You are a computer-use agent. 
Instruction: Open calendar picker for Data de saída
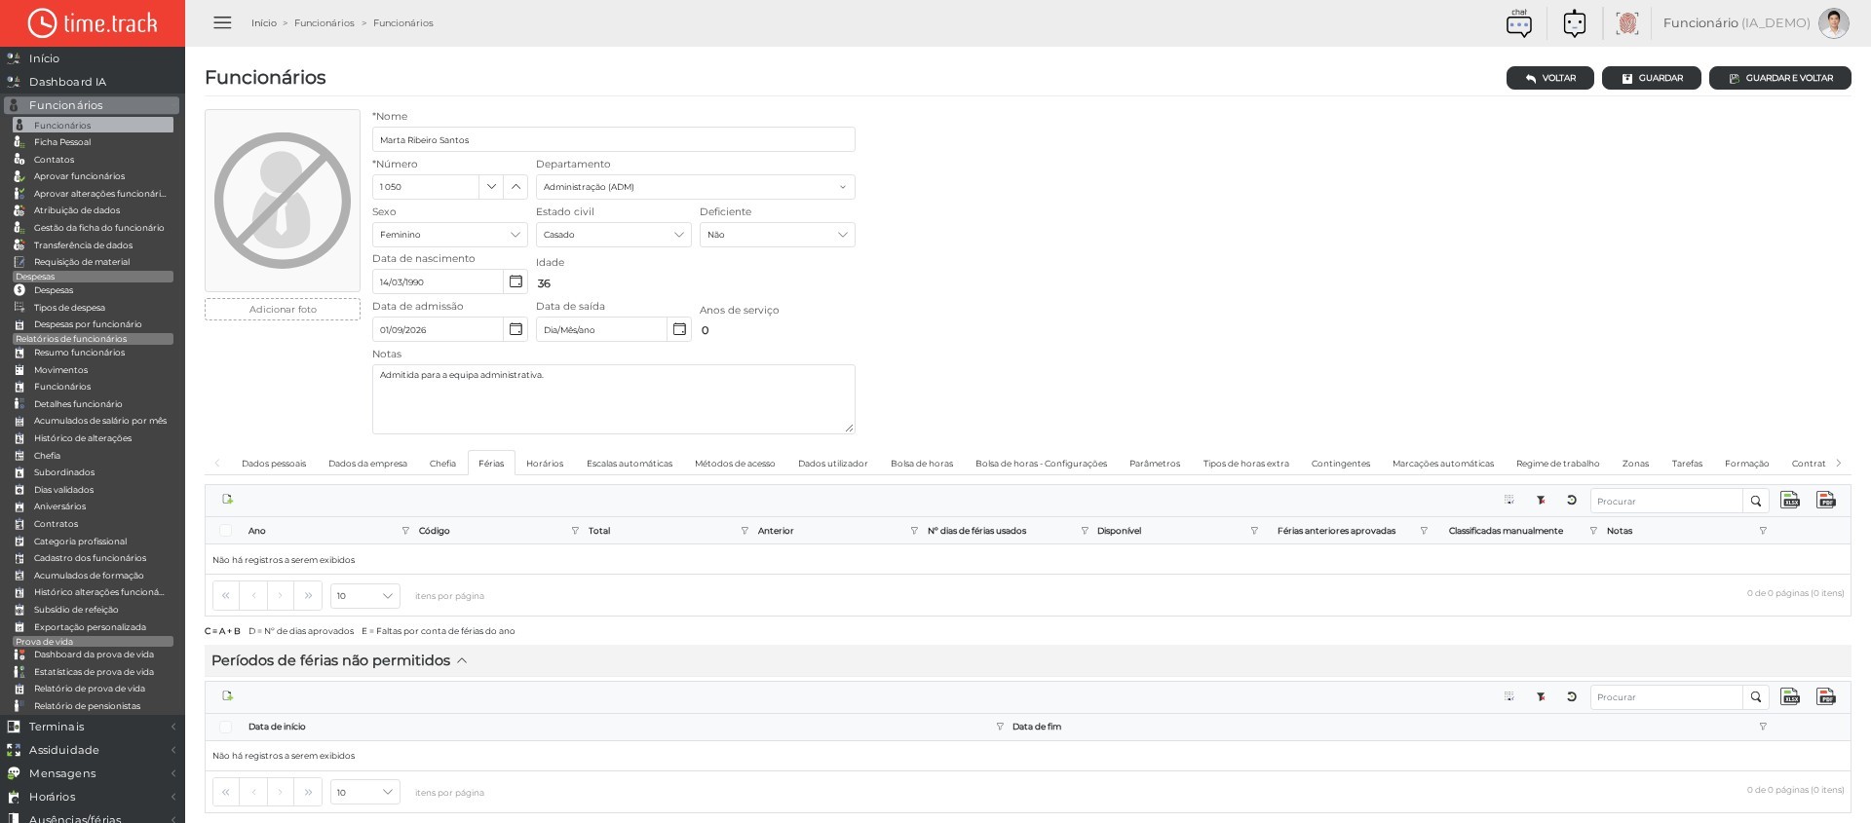click(x=679, y=329)
